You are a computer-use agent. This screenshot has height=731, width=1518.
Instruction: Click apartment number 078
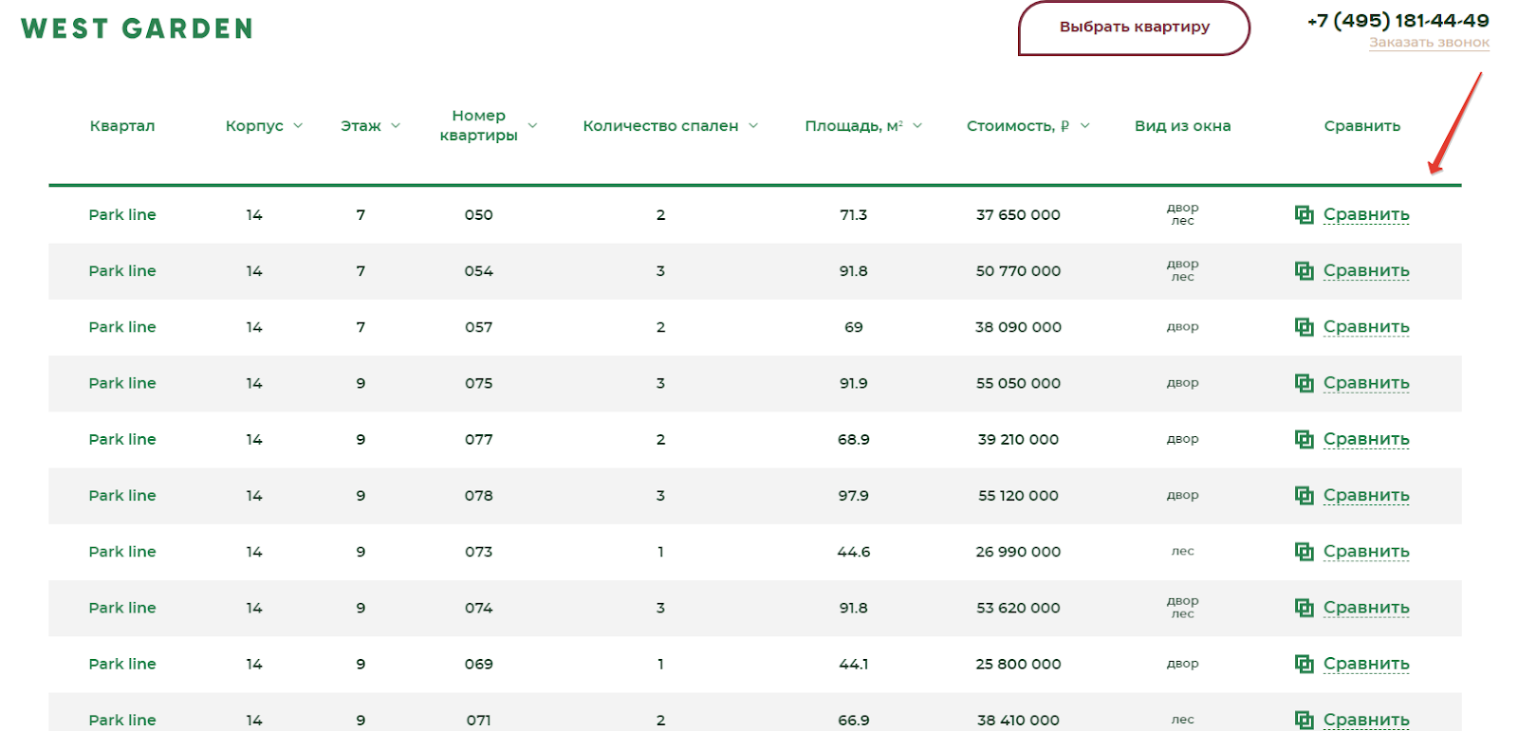coord(478,495)
